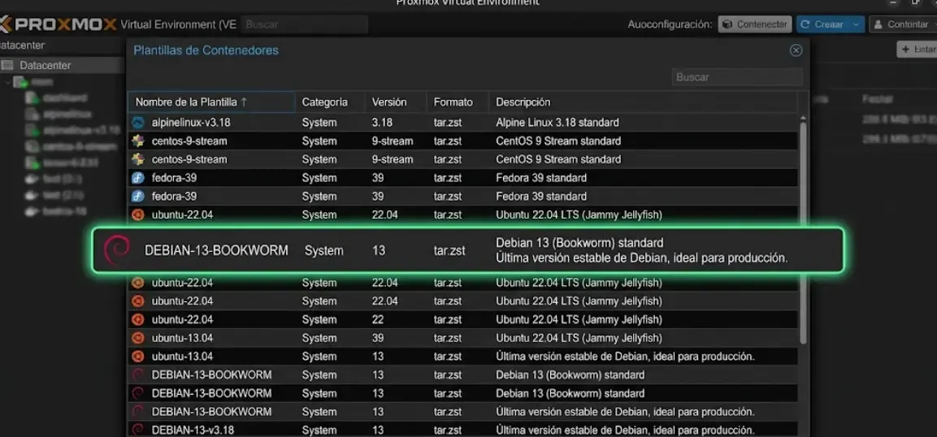937x437 pixels.
Task: Click the scrollbar up arrow in the template list
Action: click(803, 119)
